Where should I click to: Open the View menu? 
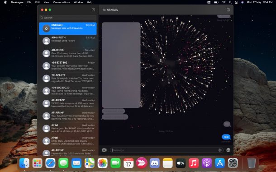click(x=47, y=2)
